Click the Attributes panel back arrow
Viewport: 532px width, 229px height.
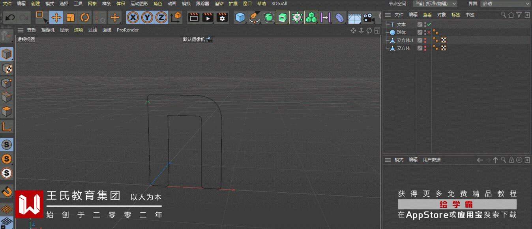pos(480,160)
